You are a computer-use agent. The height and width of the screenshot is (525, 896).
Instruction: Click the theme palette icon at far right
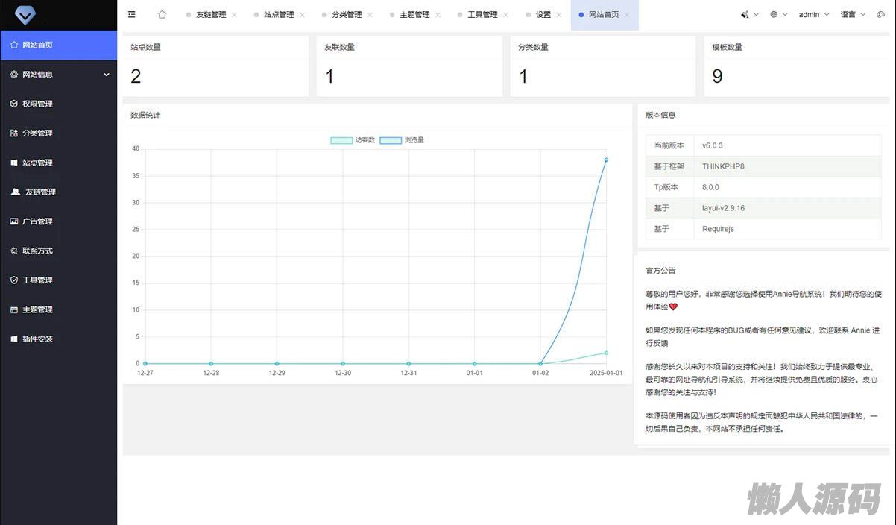tap(880, 14)
